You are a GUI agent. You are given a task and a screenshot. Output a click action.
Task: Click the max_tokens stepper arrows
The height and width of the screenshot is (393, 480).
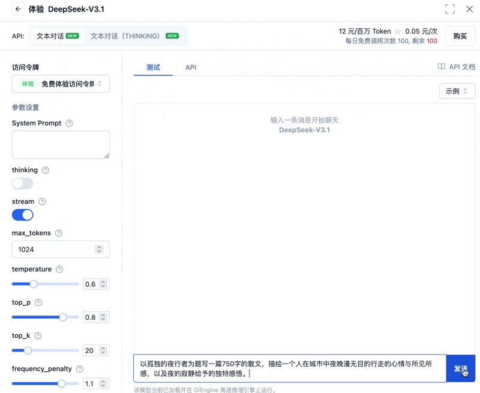point(100,249)
